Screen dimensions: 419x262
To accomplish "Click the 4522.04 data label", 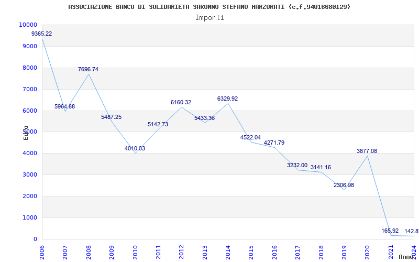I will pos(250,137).
